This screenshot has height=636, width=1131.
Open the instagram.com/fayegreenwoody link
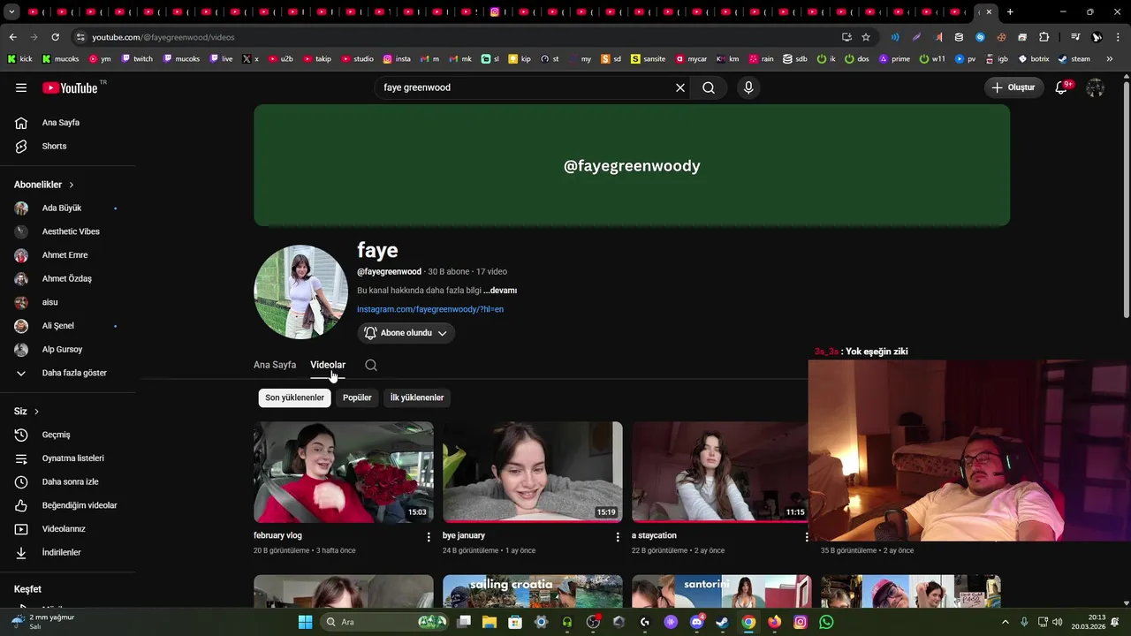coord(430,309)
